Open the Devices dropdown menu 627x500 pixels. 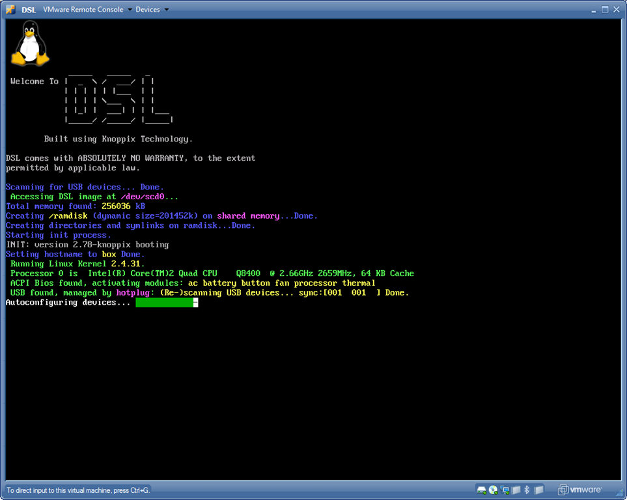(x=152, y=10)
